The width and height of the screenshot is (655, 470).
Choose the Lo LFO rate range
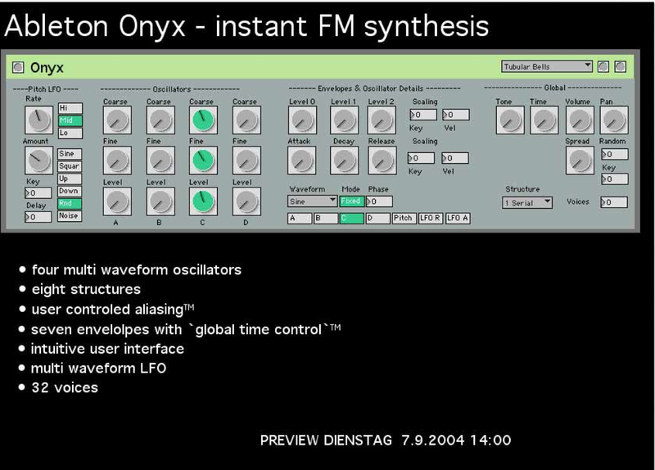(69, 133)
